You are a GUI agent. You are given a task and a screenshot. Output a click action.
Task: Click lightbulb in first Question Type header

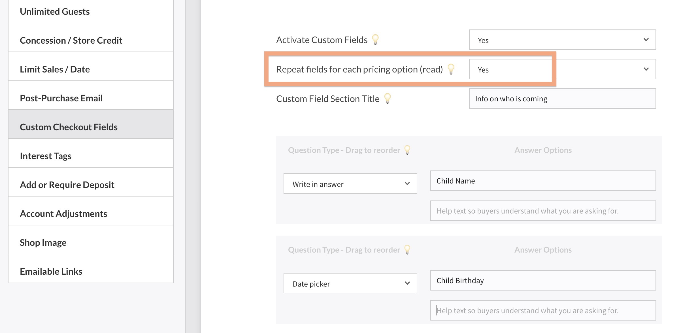tap(407, 150)
